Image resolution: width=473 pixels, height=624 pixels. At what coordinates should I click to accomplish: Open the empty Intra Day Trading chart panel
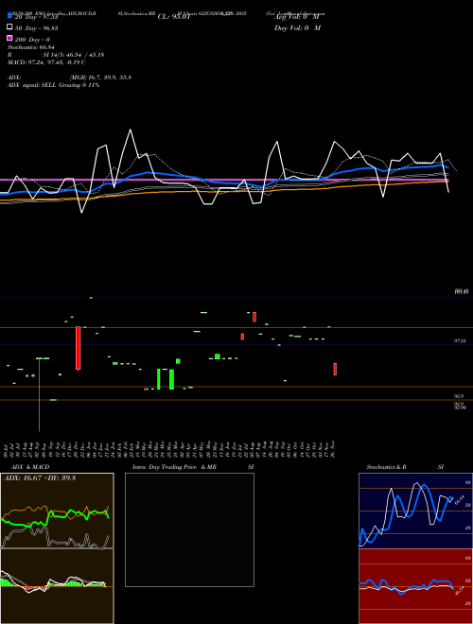189,529
